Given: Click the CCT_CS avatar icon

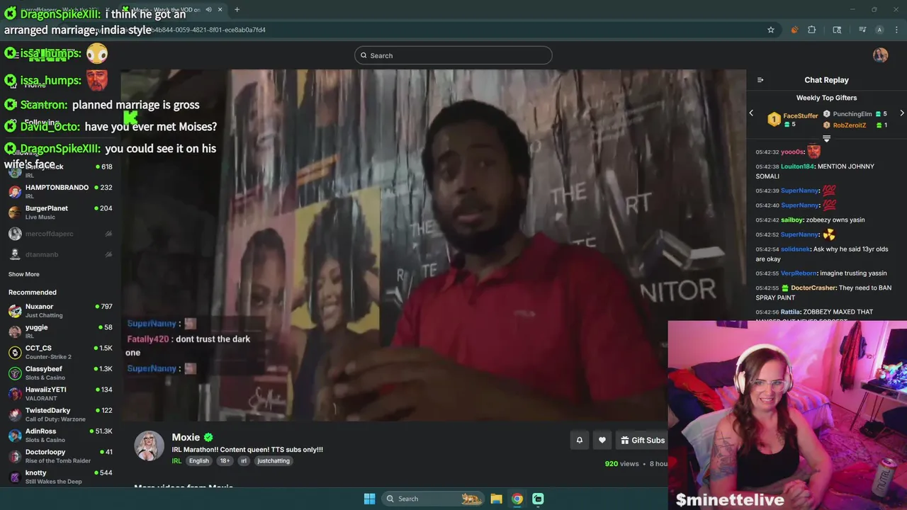Looking at the screenshot, I should point(15,352).
